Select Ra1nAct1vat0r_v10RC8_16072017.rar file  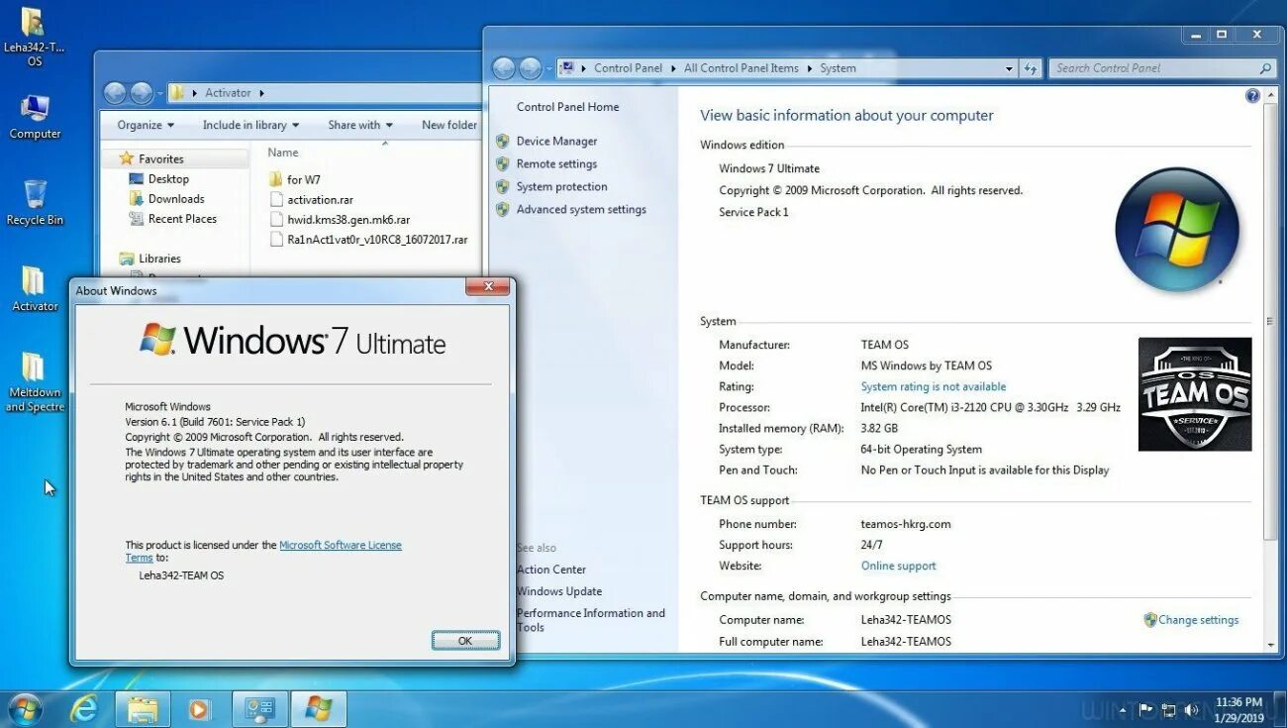(x=368, y=240)
